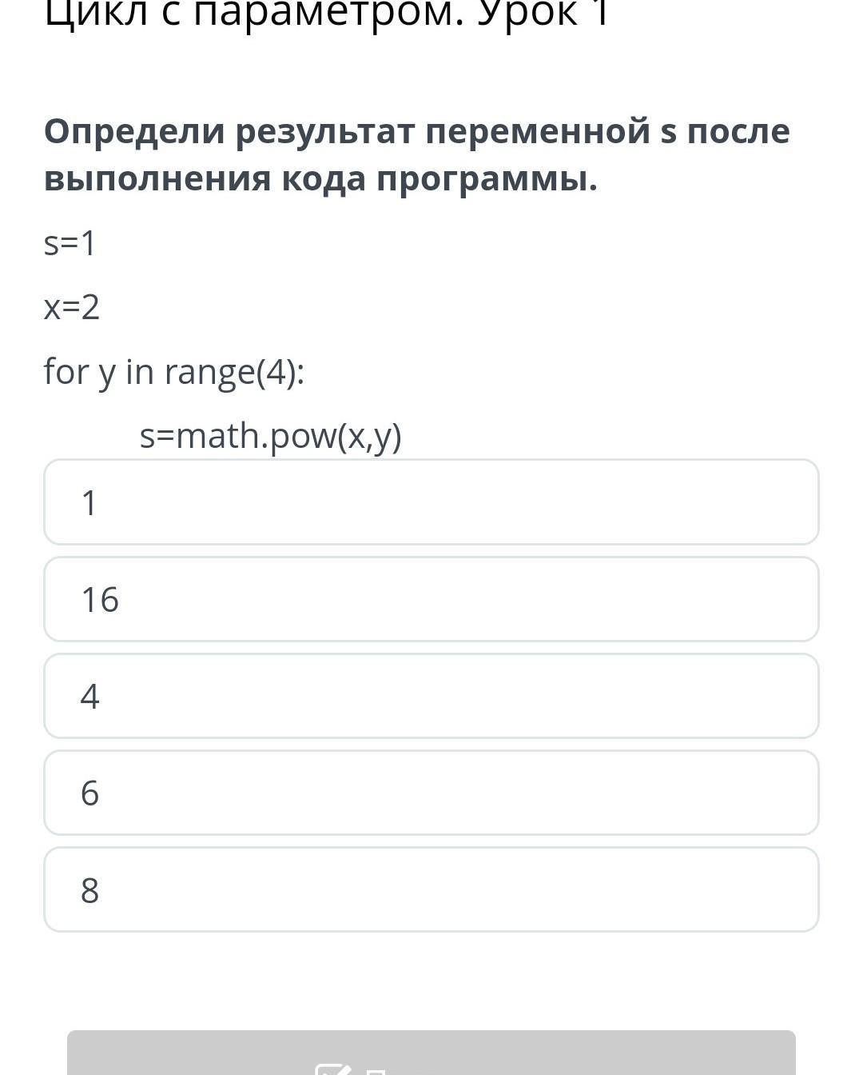Select answer option 1
Image resolution: width=863 pixels, height=1075 pixels.
click(x=431, y=502)
